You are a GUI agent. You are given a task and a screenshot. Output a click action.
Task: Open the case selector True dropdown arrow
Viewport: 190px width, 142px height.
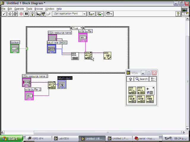click(x=81, y=28)
